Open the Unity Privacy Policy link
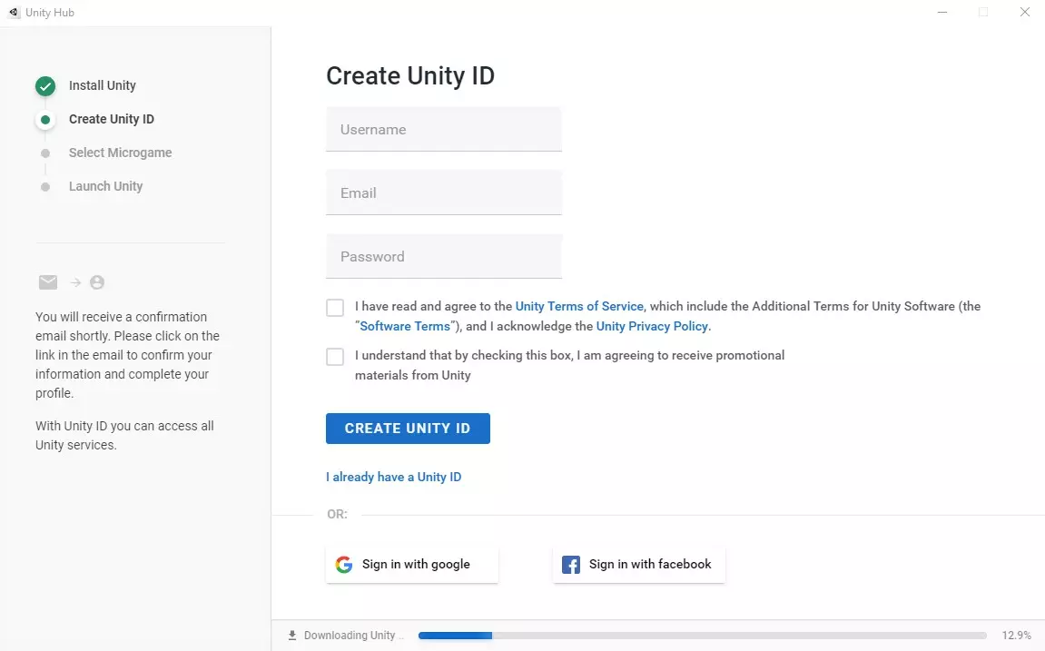Image resolution: width=1045 pixels, height=651 pixels. tap(652, 327)
